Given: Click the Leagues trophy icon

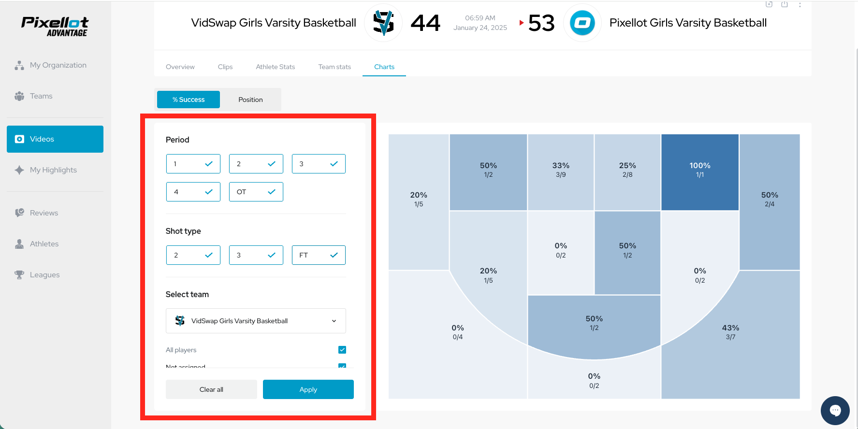Looking at the screenshot, I should (19, 275).
